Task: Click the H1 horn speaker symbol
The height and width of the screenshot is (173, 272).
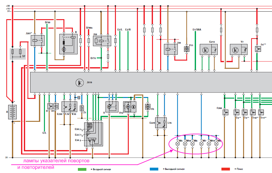Action: click(x=56, y=106)
